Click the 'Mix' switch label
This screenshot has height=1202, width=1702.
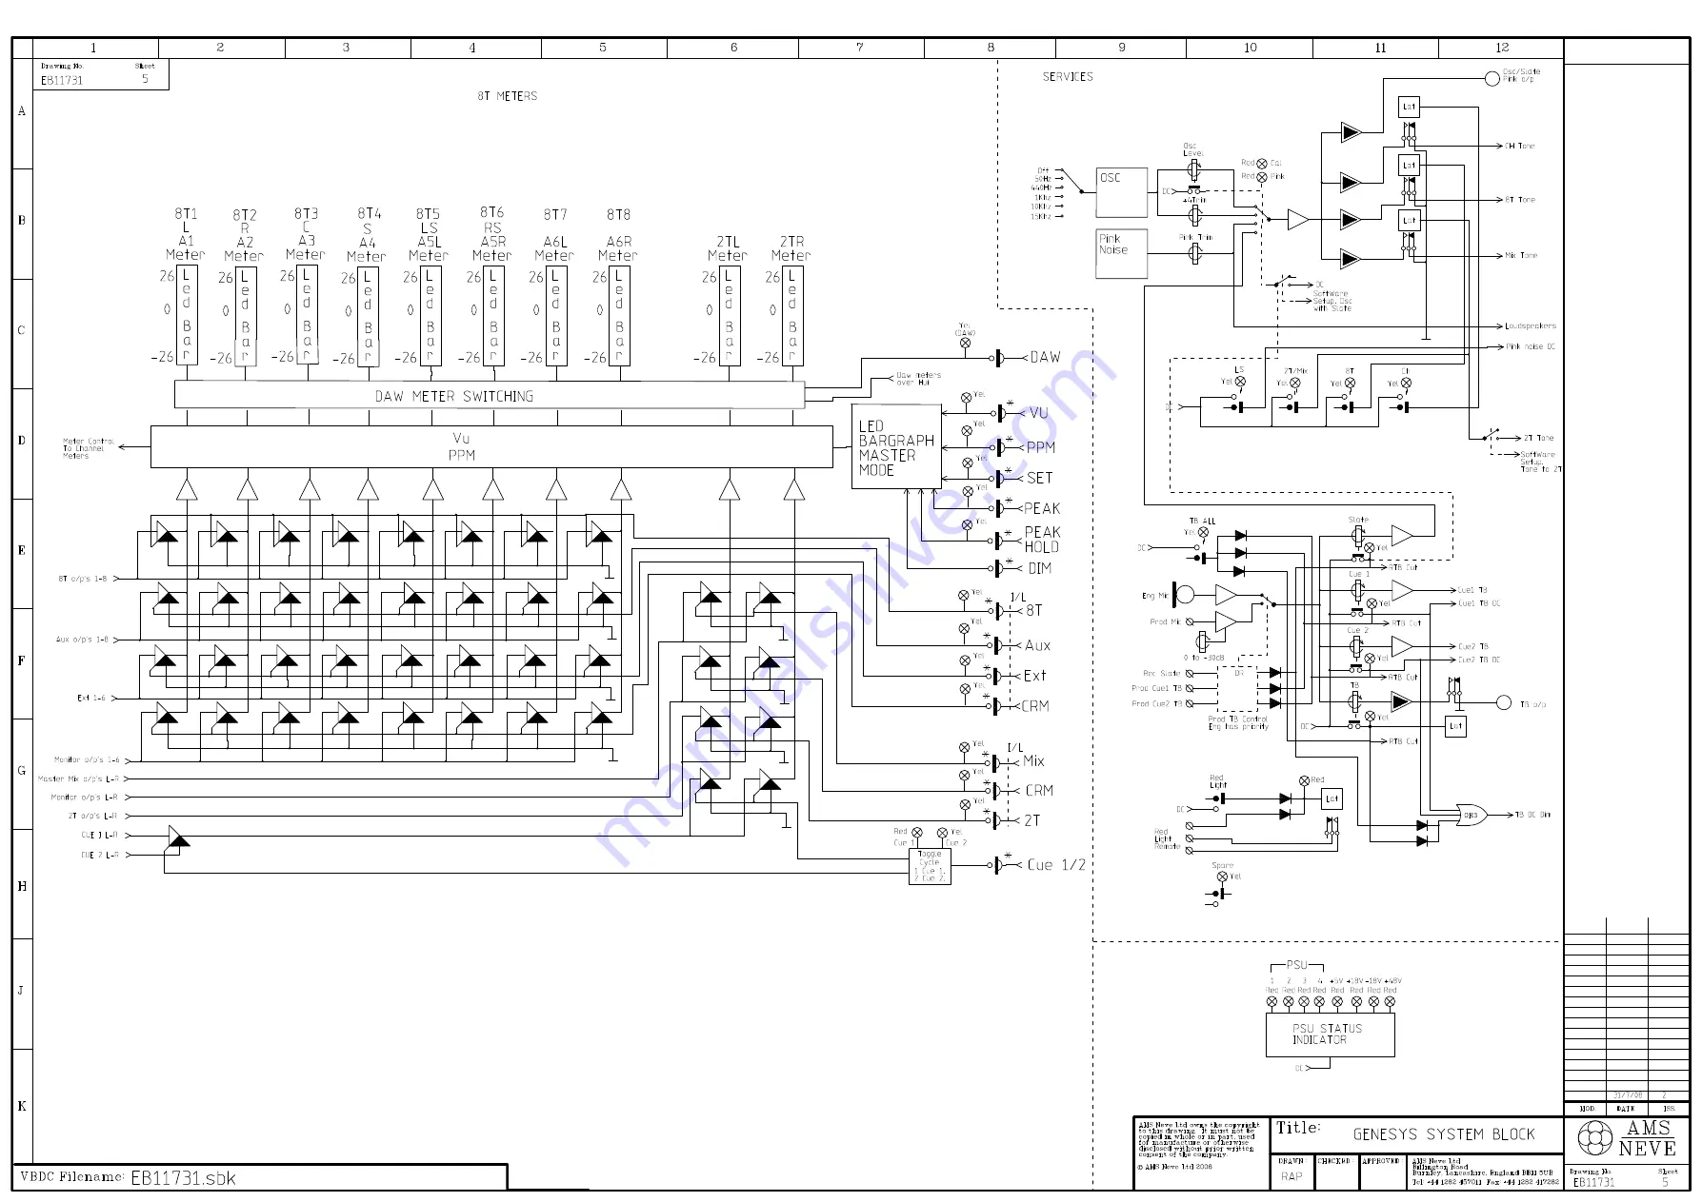click(1033, 761)
